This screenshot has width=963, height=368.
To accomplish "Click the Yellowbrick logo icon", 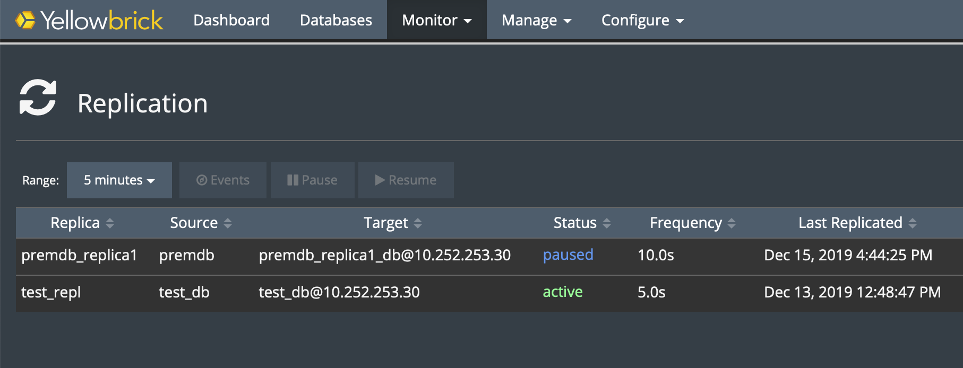I will click(x=25, y=20).
